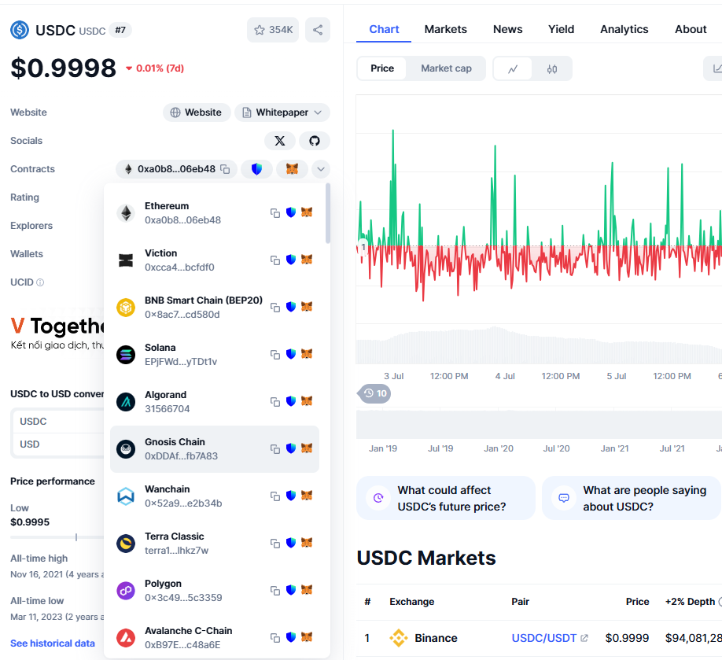The width and height of the screenshot is (722, 660).
Task: Open the See historical data link
Action: pyautogui.click(x=53, y=643)
